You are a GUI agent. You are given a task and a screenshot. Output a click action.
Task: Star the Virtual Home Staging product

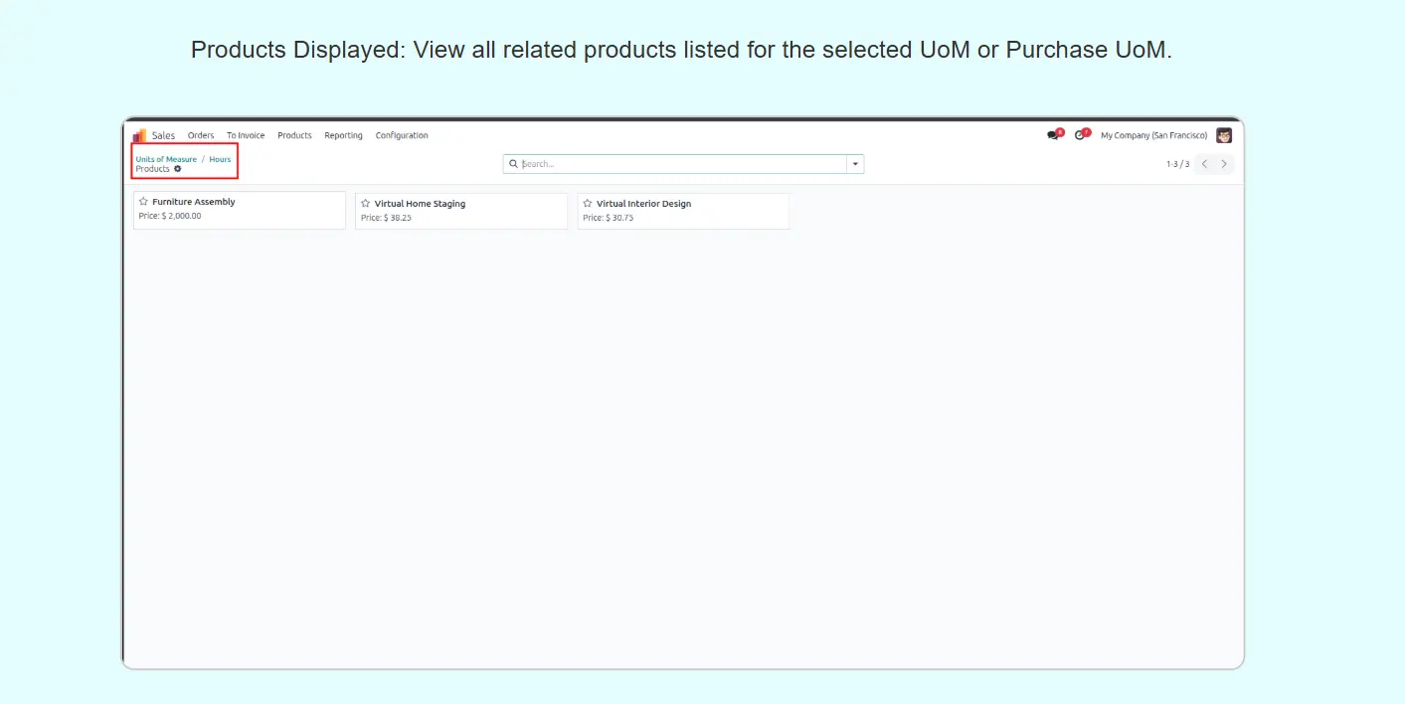point(365,204)
